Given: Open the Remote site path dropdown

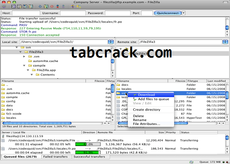Looking at the screenshot, I should click(225, 42).
